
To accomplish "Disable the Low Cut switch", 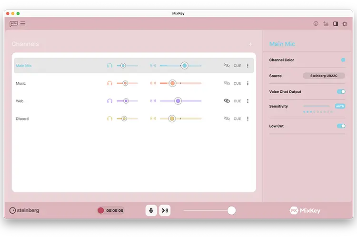I will (341, 126).
